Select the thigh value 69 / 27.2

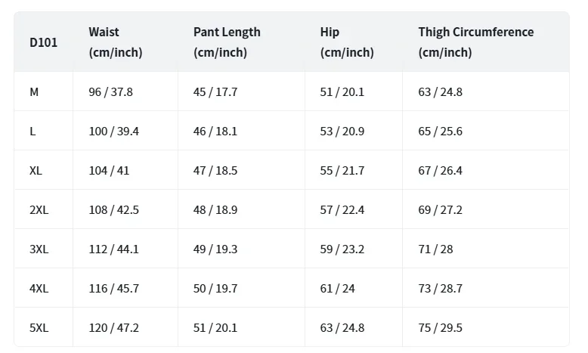pyautogui.click(x=440, y=210)
